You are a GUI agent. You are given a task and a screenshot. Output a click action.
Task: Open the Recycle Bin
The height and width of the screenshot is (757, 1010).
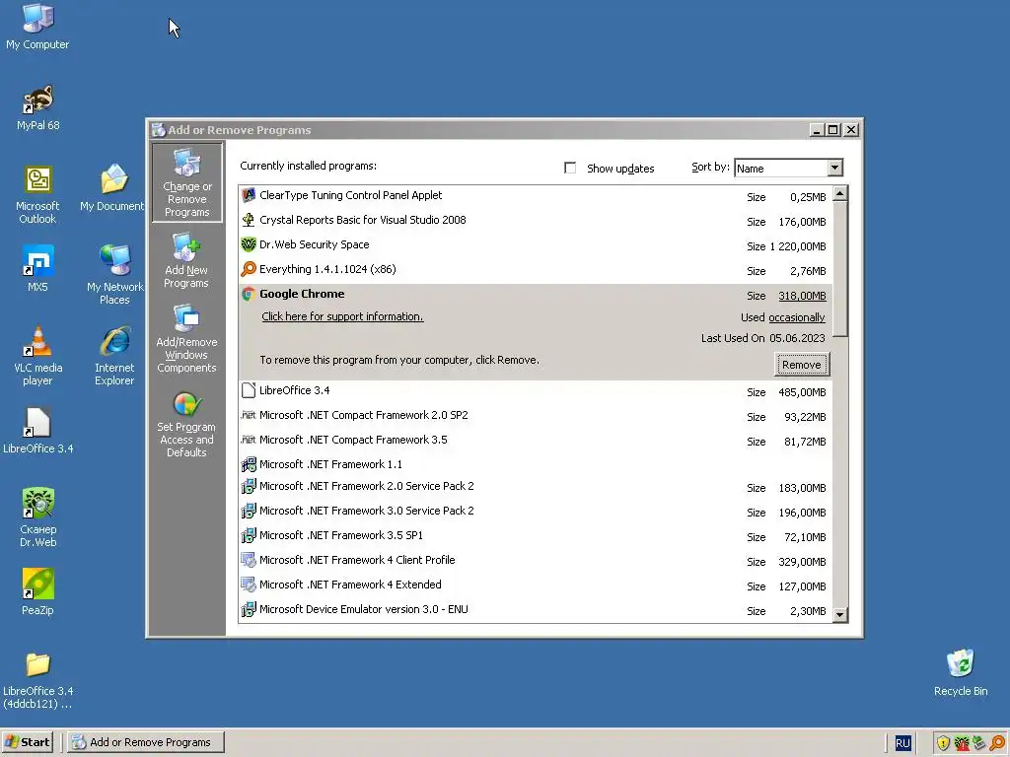[x=961, y=672]
